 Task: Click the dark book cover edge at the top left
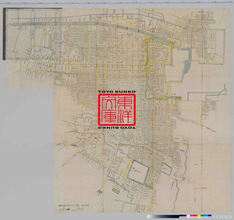[x=4, y=33]
